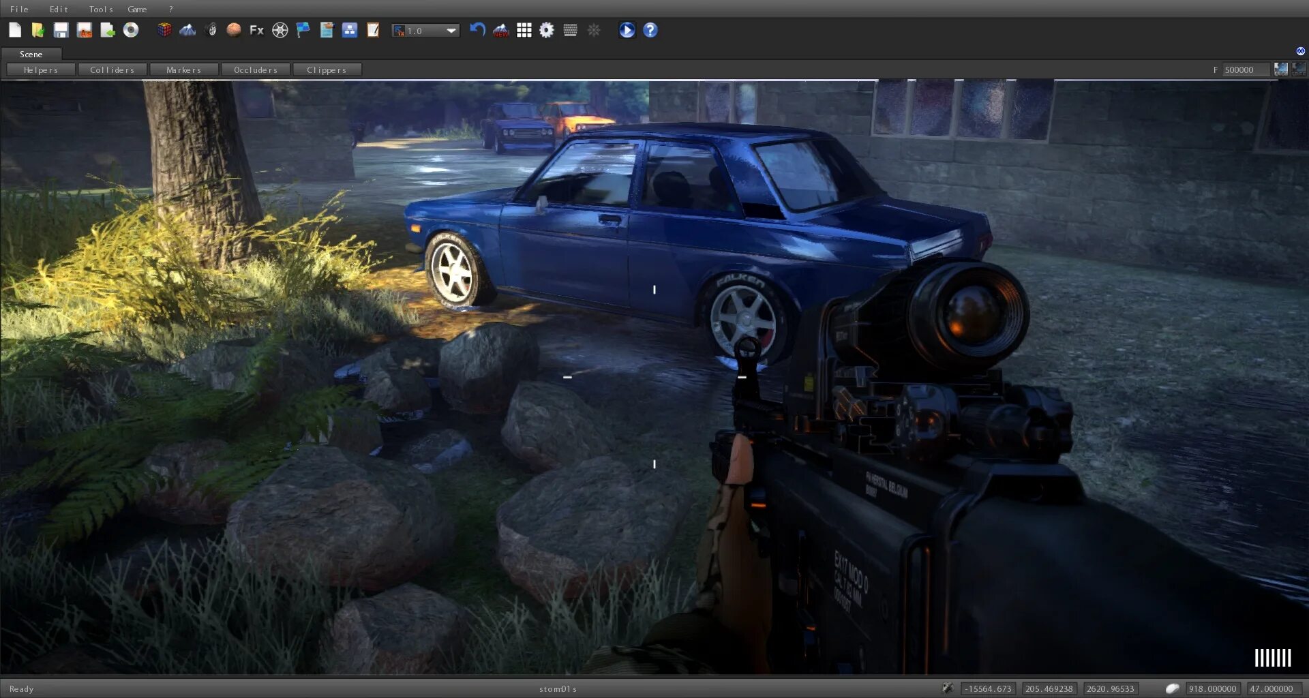The height and width of the screenshot is (698, 1309).
Task: Toggle the Colliders button
Action: pyautogui.click(x=112, y=70)
